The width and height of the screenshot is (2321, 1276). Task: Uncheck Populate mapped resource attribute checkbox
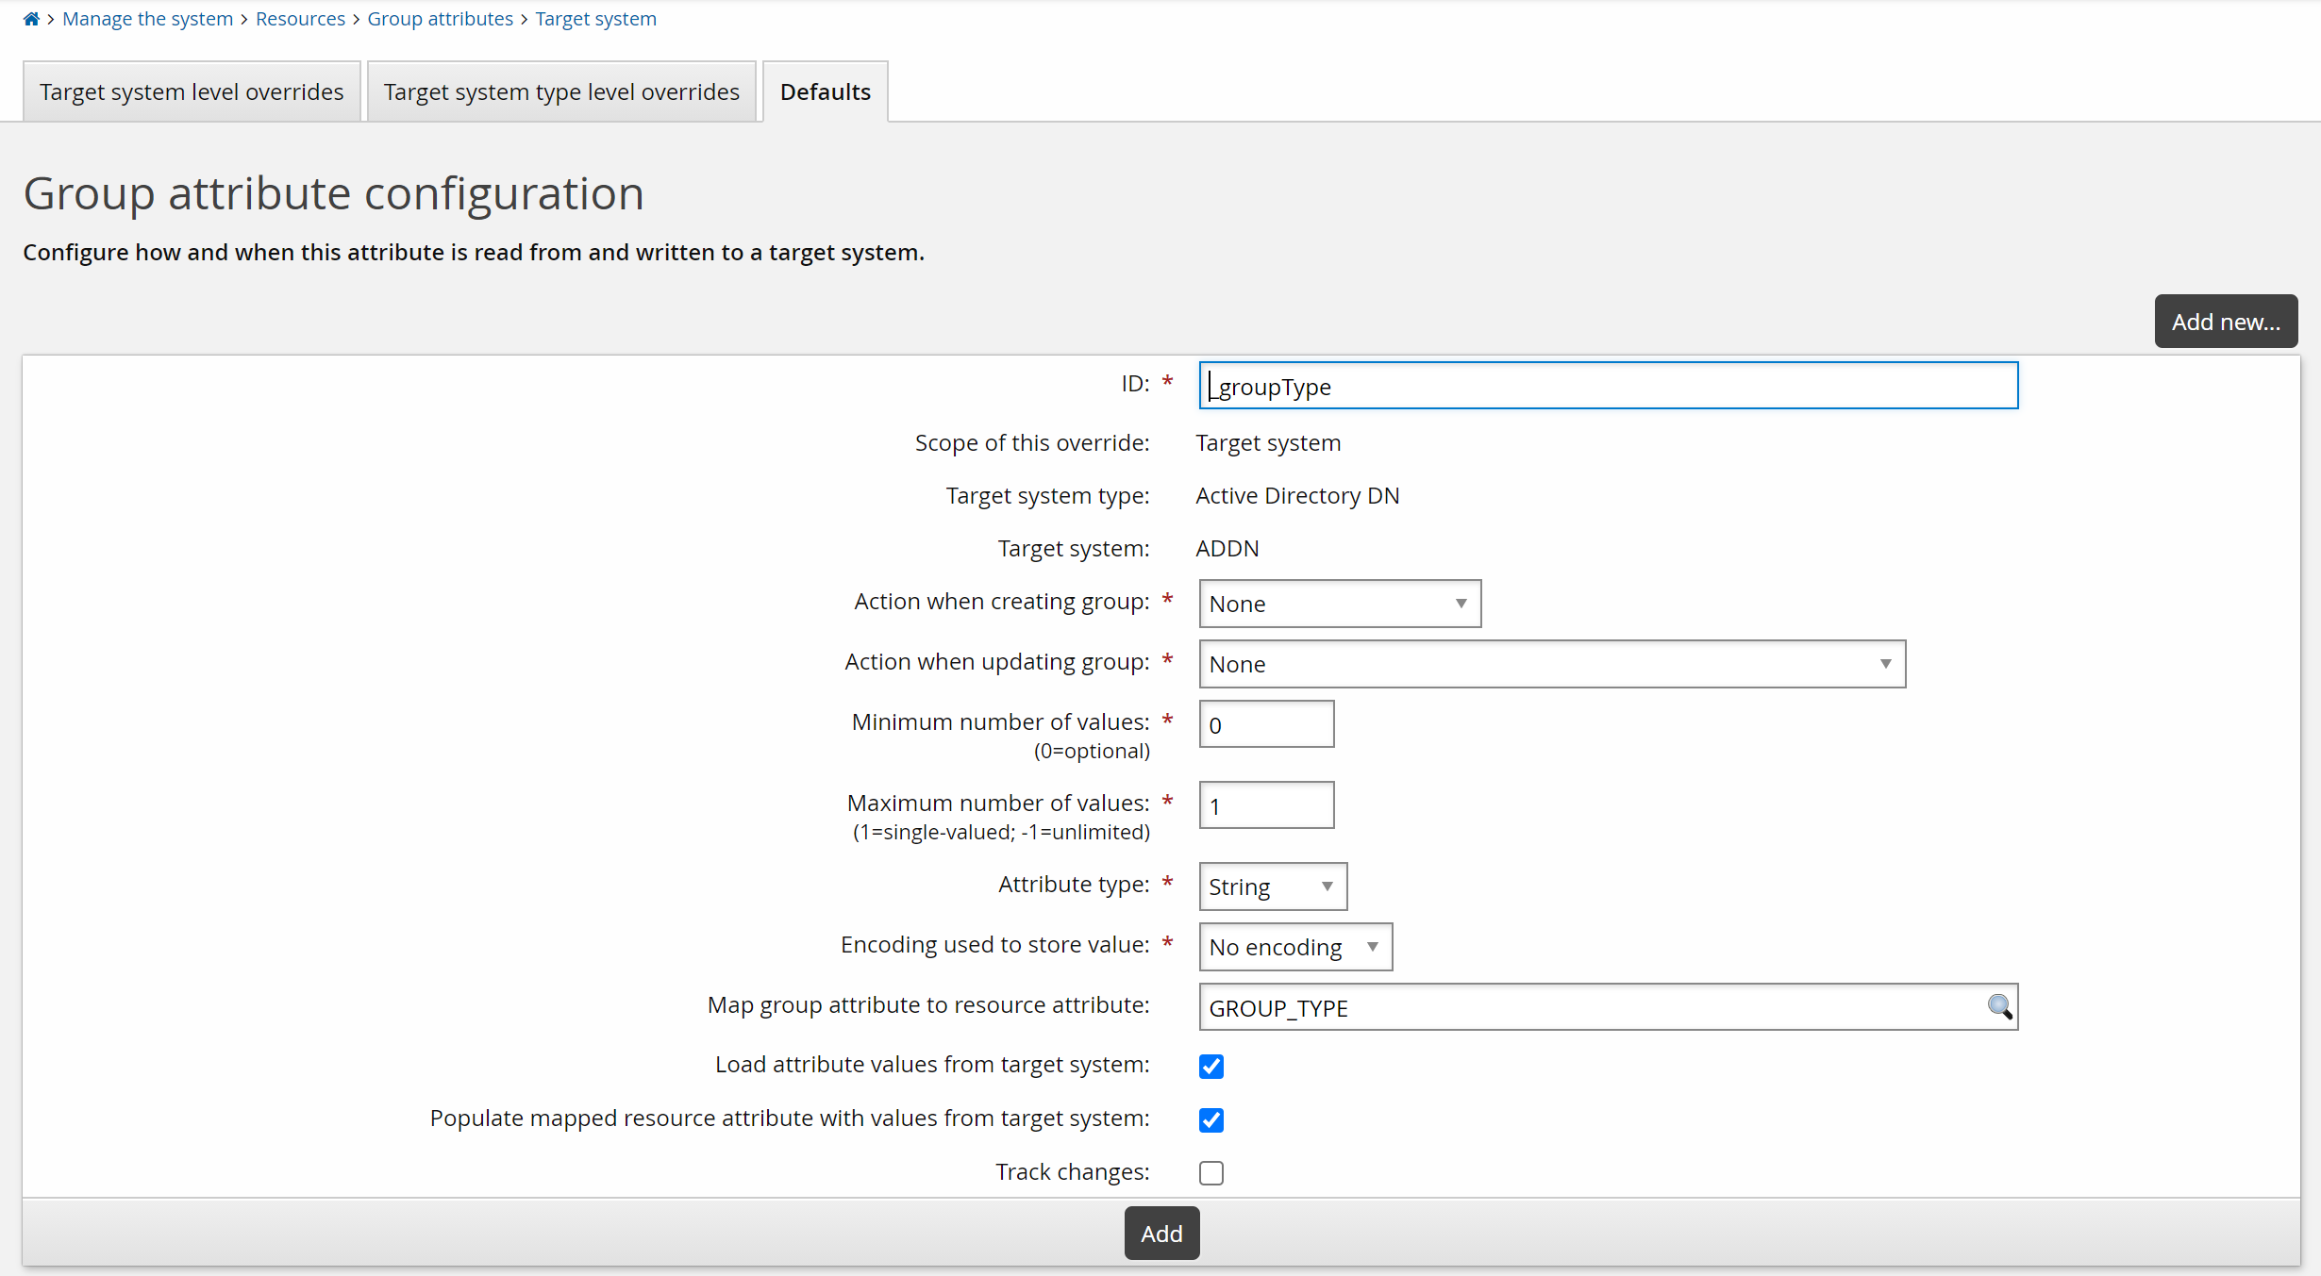(1211, 1120)
